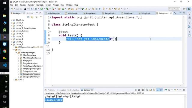
Task: Click the Clear Console icon
Action: [147, 90]
